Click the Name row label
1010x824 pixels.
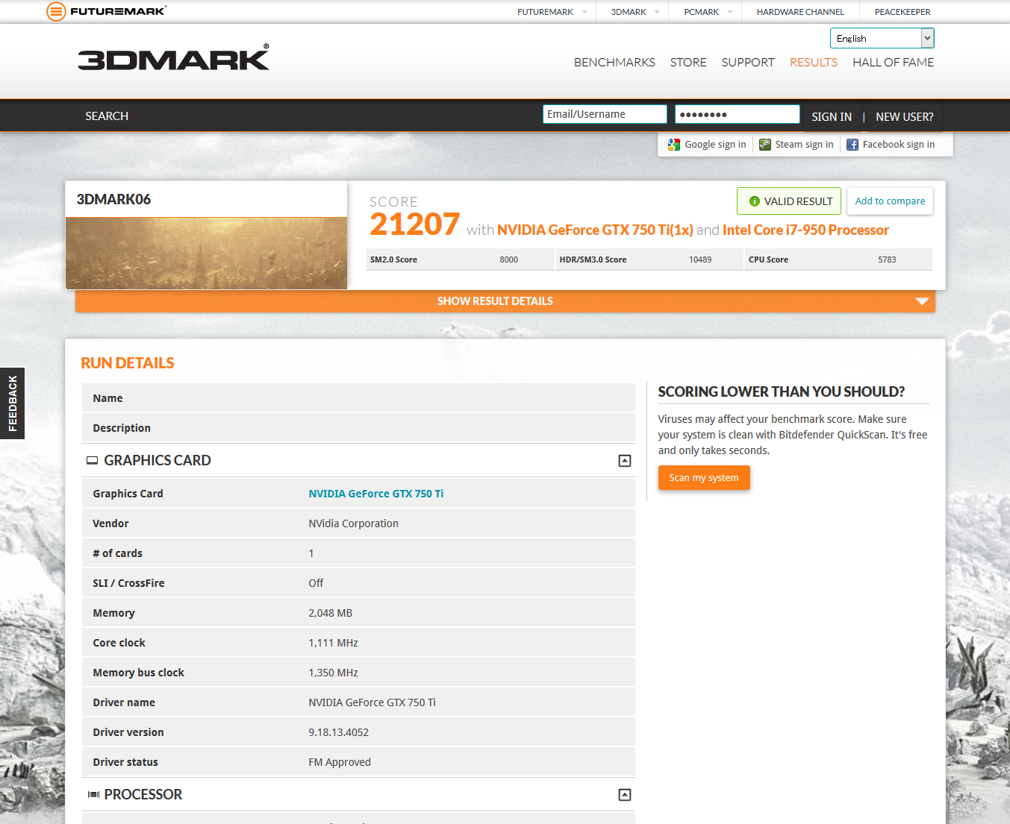[x=107, y=398]
